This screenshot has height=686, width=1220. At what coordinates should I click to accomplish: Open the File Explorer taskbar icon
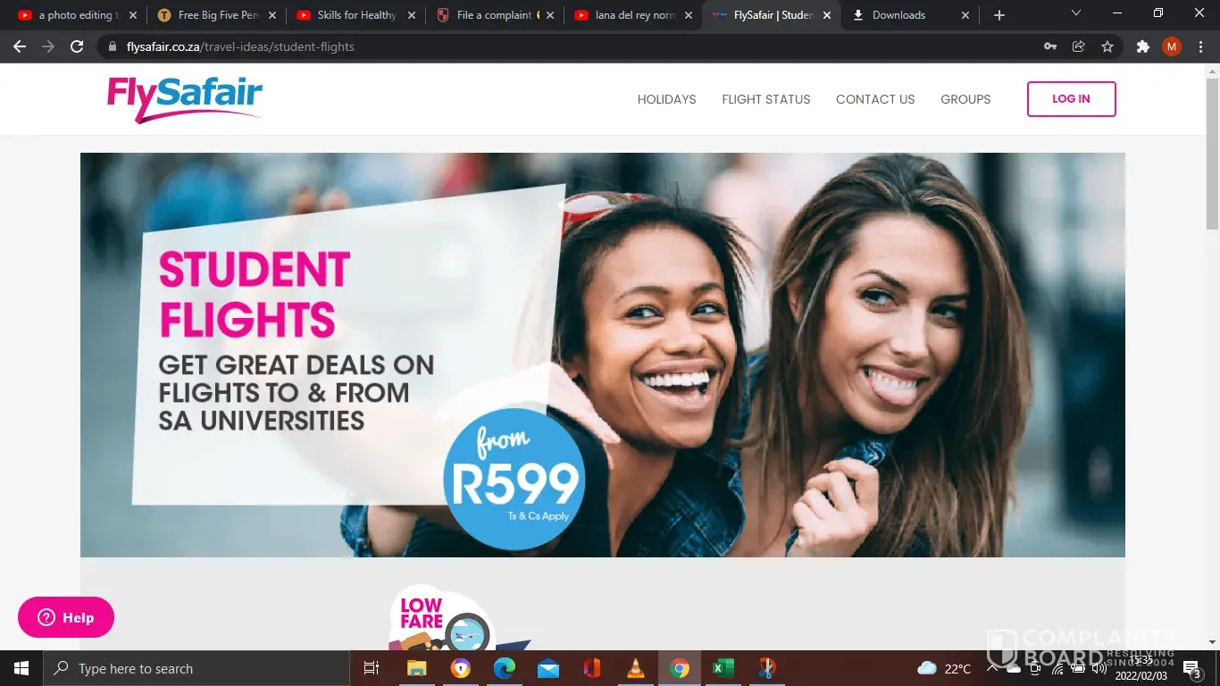click(417, 668)
